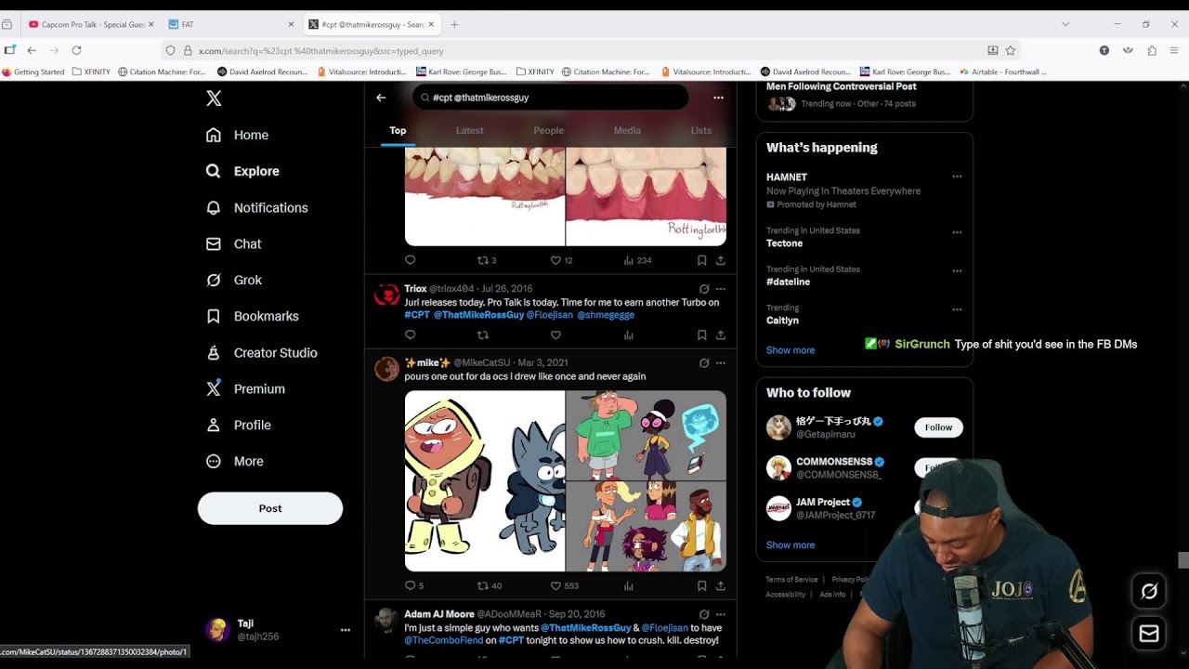Open the @shmegegge mention link
Screen dimensions: 1189x669
pyautogui.click(x=606, y=315)
